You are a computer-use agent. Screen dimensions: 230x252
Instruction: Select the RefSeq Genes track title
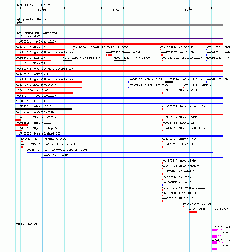26,224
